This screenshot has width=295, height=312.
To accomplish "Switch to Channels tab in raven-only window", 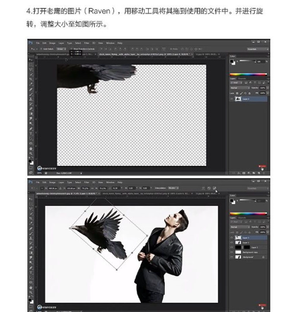I will tap(242, 79).
